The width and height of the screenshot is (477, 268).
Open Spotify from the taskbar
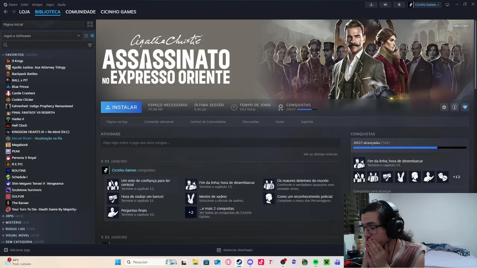[x=316, y=262]
